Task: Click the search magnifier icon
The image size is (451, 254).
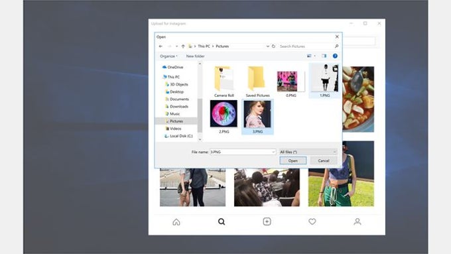Action: (336, 46)
